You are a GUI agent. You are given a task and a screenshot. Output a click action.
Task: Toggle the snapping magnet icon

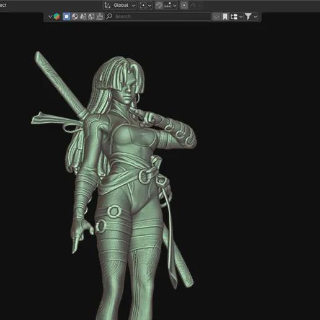[x=159, y=6]
